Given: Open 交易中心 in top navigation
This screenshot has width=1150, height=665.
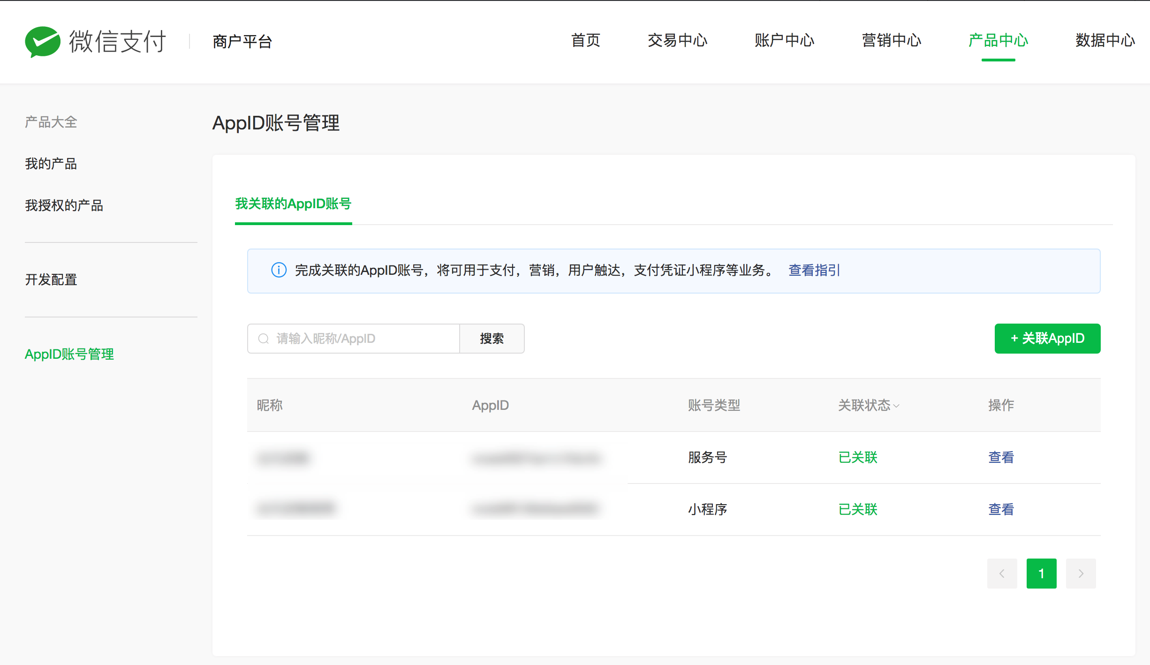Looking at the screenshot, I should (677, 40).
